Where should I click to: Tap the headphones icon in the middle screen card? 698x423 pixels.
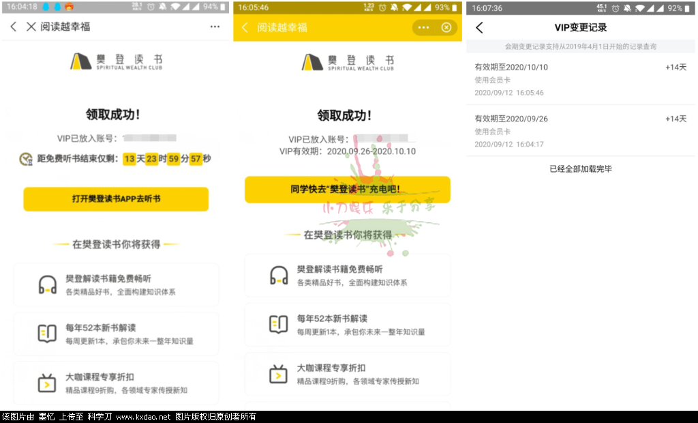point(279,276)
